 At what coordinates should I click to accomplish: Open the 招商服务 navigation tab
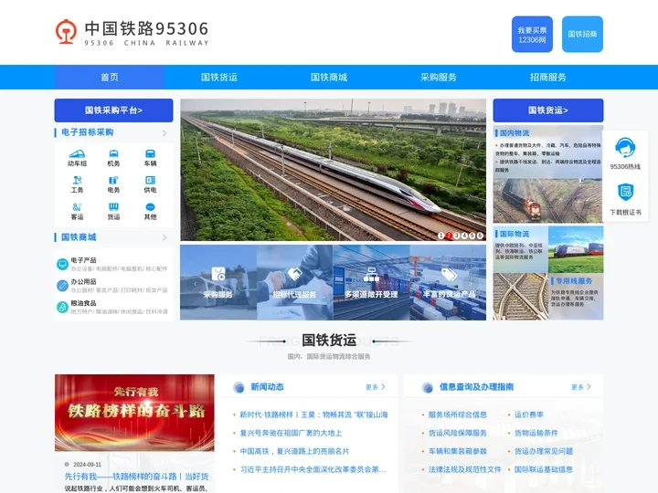tap(548, 77)
